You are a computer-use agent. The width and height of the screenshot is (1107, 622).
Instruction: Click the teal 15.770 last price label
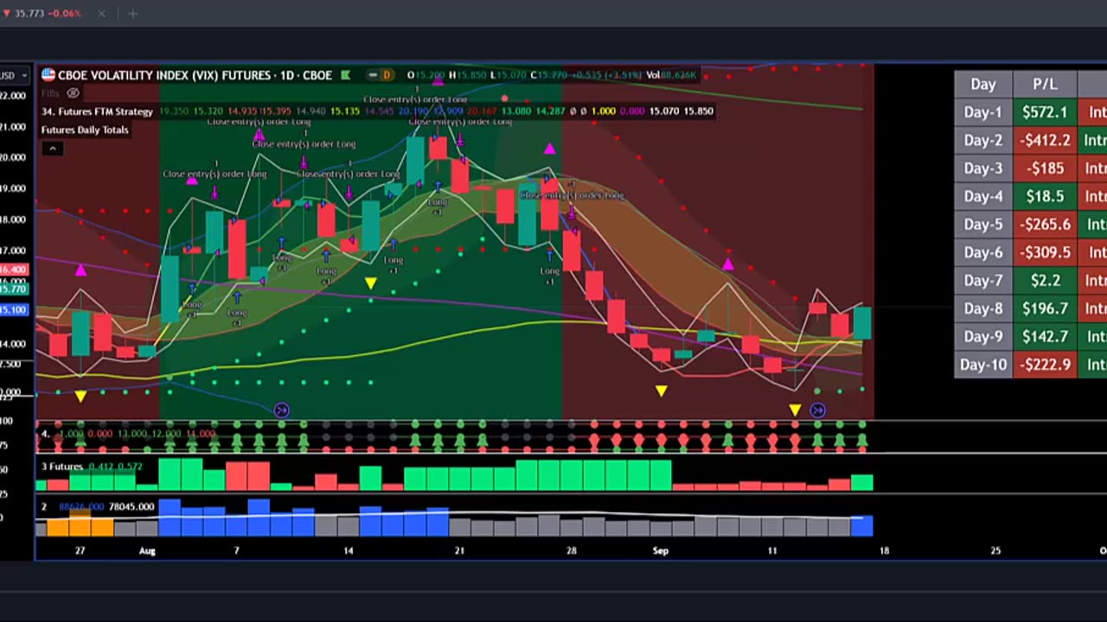(15, 289)
